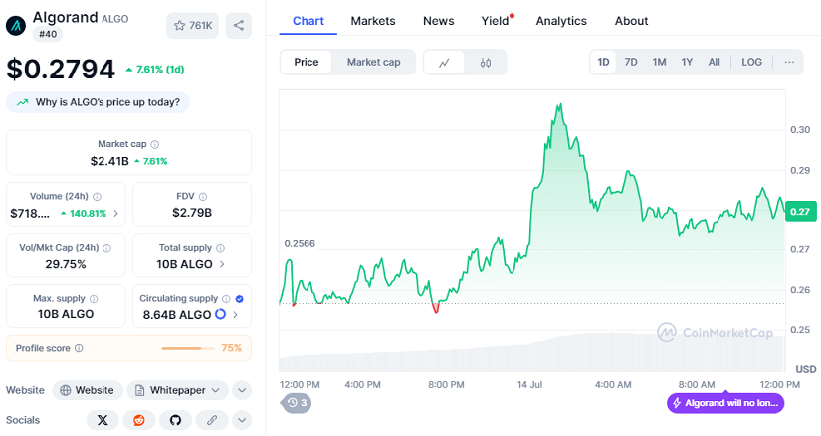821x436 pixels.
Task: Click Vol/Mkt Cap (24h) info icon
Action: 106,248
